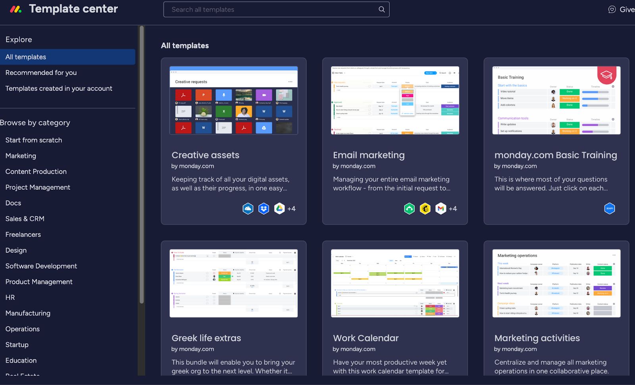Click the search magnifier icon
Screen dimensions: 635x385
[381, 10]
